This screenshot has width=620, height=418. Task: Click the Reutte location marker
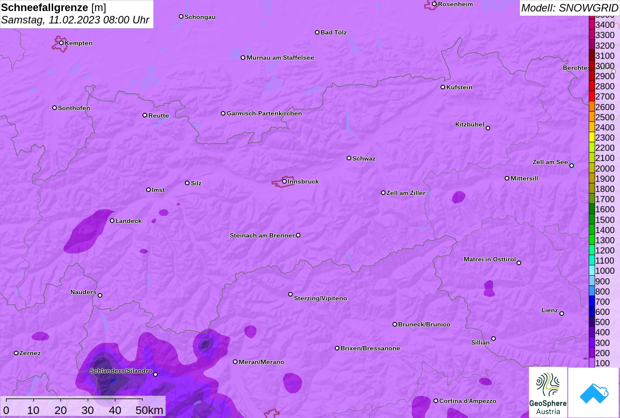coord(145,115)
